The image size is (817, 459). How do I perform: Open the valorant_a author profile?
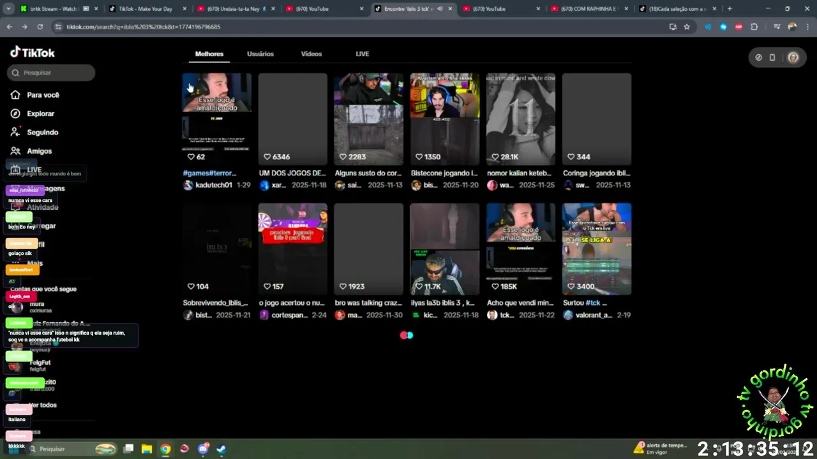point(594,315)
